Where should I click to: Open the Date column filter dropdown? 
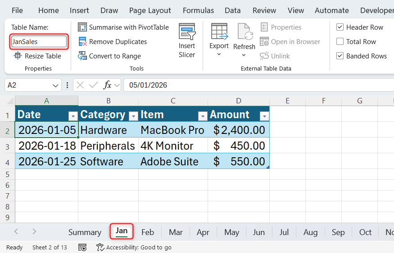pos(73,116)
